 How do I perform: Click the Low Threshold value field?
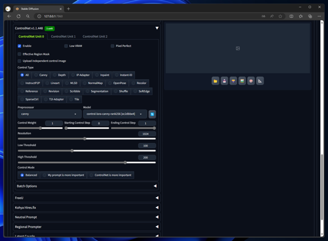[x=147, y=145]
